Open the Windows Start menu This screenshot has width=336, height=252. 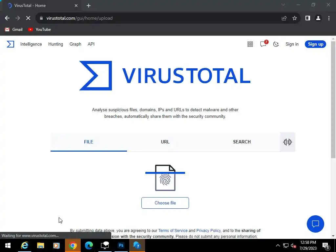pos(8,245)
